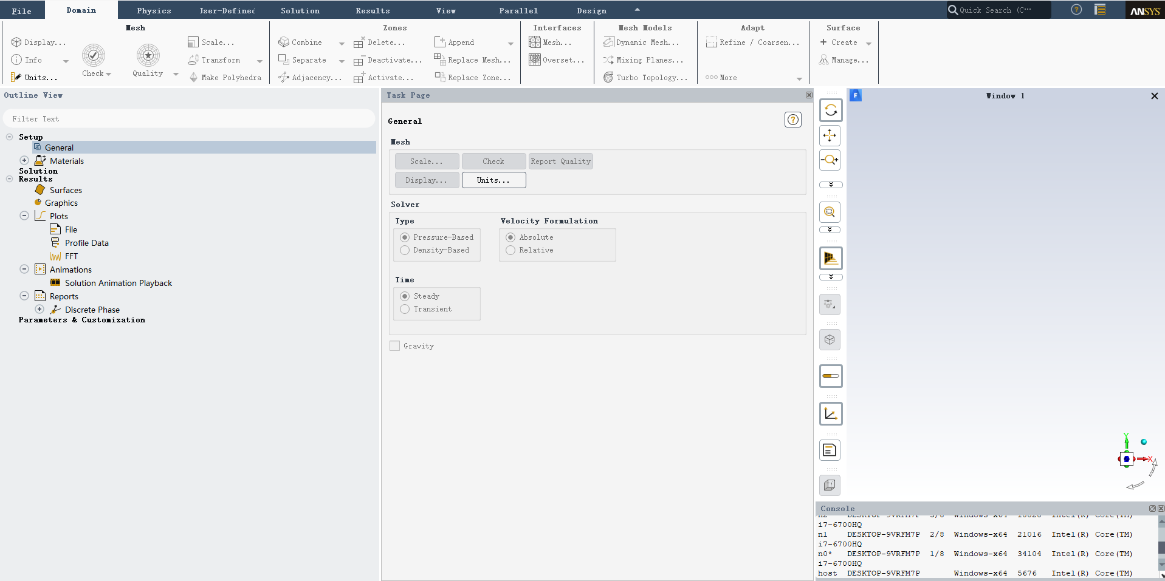Click the Check mesh icon in ribbon
Screen dimensions: 1165x581
pyautogui.click(x=94, y=56)
